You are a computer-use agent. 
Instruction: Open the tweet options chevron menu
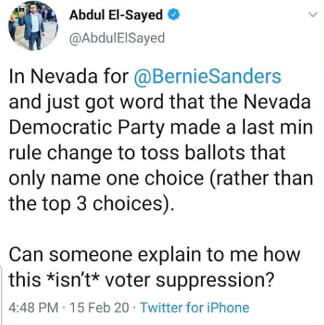[x=313, y=15]
